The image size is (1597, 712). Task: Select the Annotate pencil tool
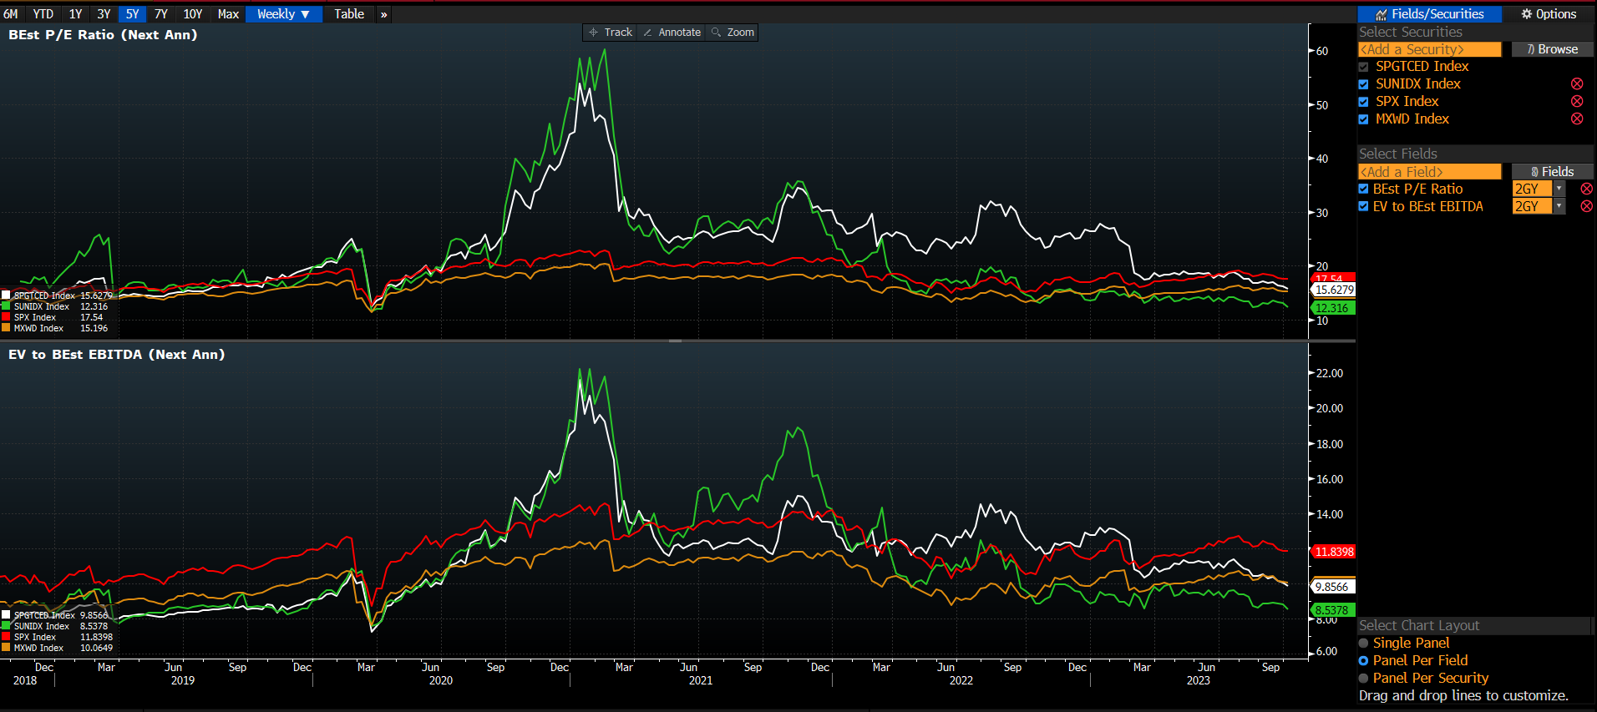672,33
